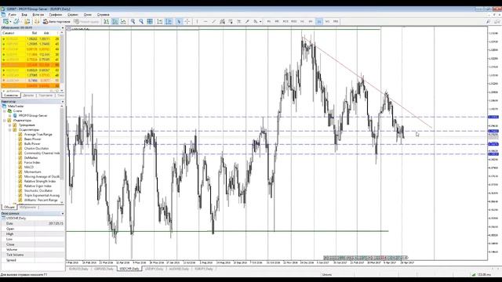This screenshot has width=502, height=282.
Task: Select Average True Range indicator
Action: coord(38,135)
